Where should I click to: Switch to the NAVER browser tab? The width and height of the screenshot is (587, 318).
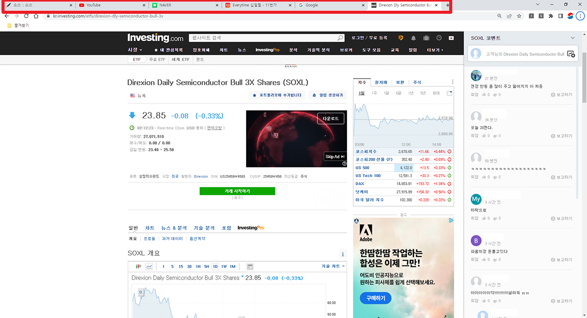tap(185, 5)
